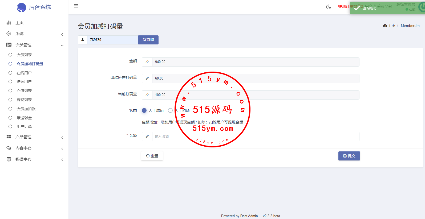This screenshot has height=219, width=425.
Task: Click the 数据中心 database icon
Action: tap(9, 159)
